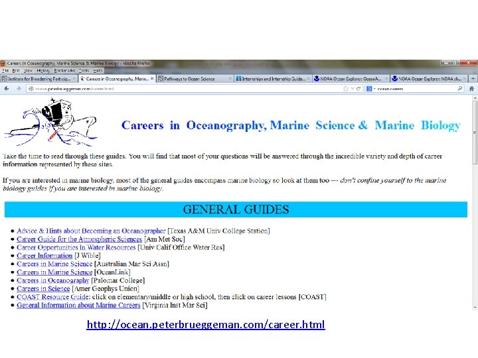The image size is (478, 358).
Task: Open Career Opportunities In Water Resources link
Action: [x=76, y=247]
